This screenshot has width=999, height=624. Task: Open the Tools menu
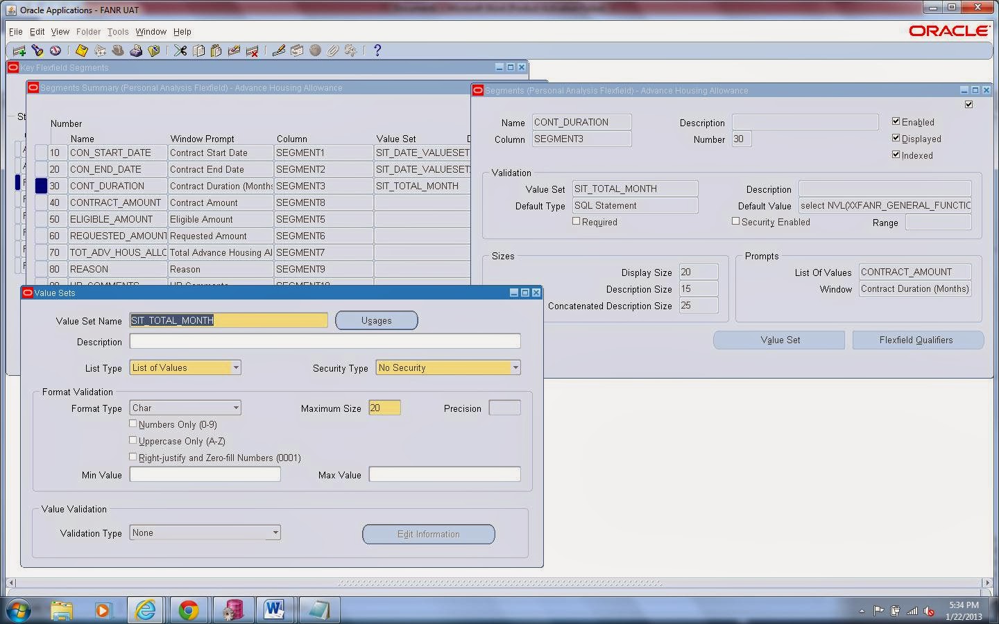point(117,31)
